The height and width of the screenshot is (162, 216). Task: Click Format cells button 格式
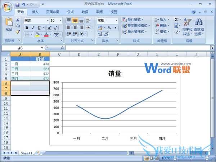pos(162,32)
